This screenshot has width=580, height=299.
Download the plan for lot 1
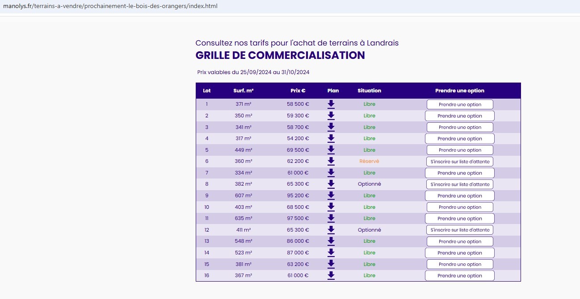click(x=331, y=104)
